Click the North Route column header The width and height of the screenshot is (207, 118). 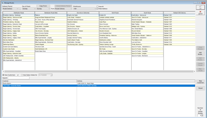click(x=115, y=13)
